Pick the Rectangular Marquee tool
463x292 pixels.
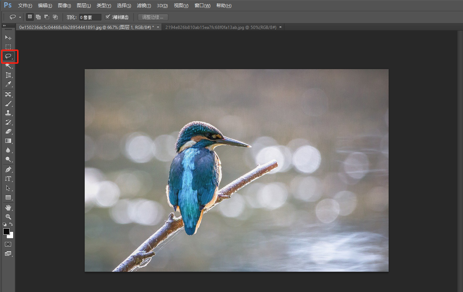click(8, 47)
